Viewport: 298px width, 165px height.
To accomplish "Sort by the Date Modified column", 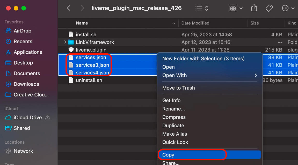I will coord(195,23).
